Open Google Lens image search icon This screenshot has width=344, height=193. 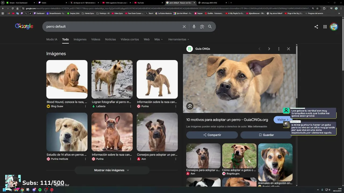pos(202,27)
